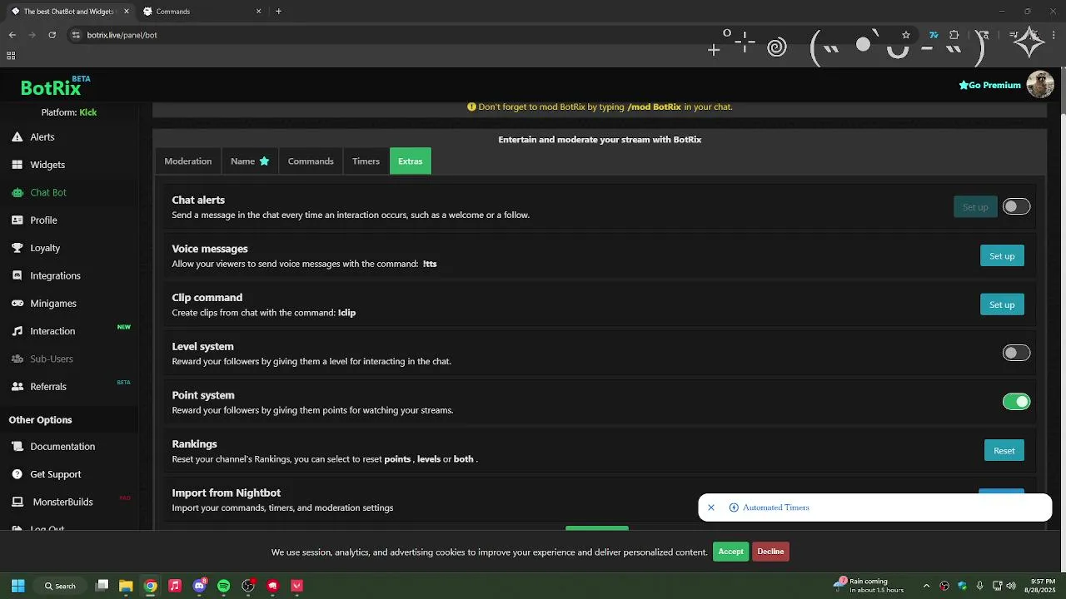1066x599 pixels.
Task: Click the Rankings Reset button
Action: coord(1004,451)
